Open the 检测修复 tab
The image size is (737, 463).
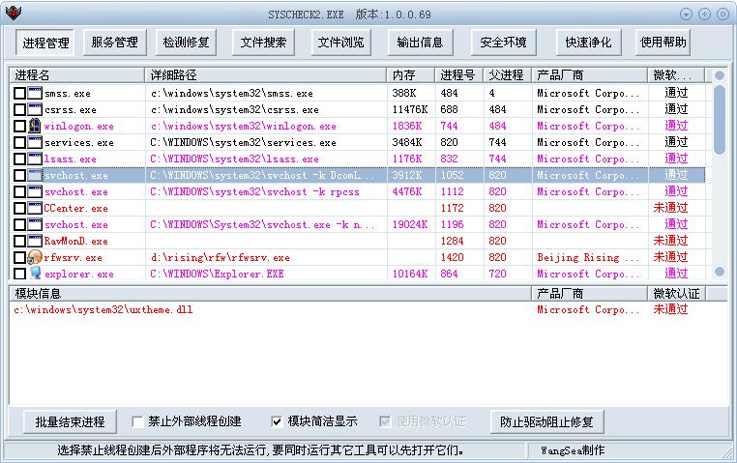pos(186,43)
